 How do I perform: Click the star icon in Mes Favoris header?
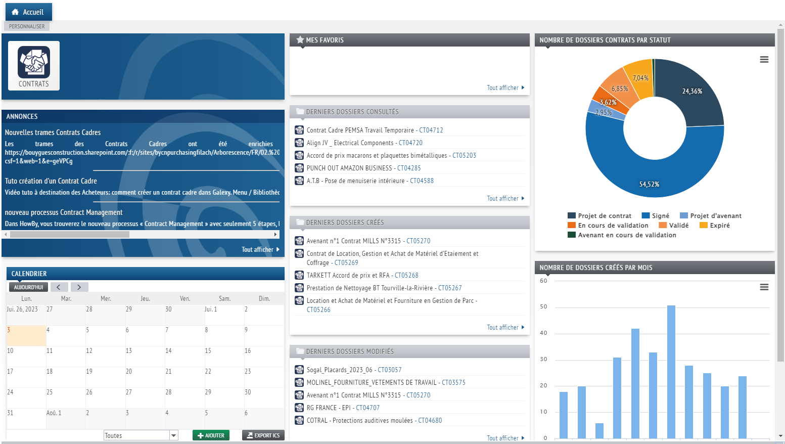300,40
